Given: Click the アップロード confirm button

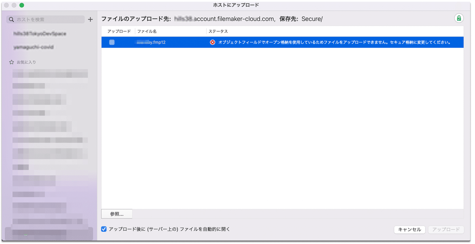Looking at the screenshot, I should point(446,229).
